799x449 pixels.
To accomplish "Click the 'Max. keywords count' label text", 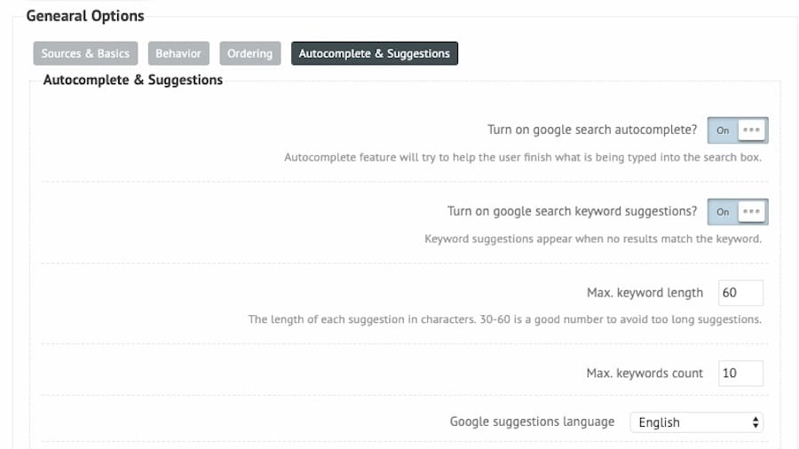I will [645, 374].
